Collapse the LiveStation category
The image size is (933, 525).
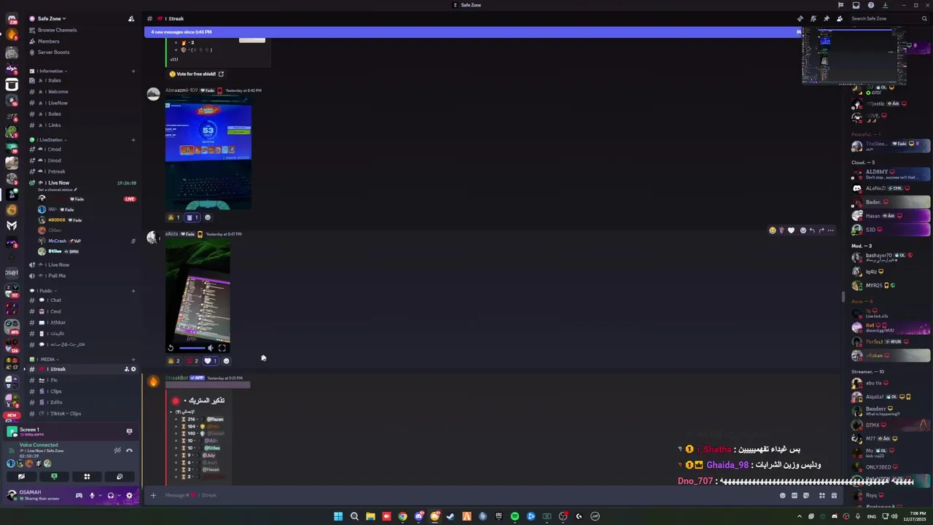point(50,139)
